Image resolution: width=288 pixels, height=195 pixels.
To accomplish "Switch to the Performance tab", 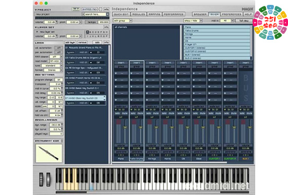I will point(173,15).
